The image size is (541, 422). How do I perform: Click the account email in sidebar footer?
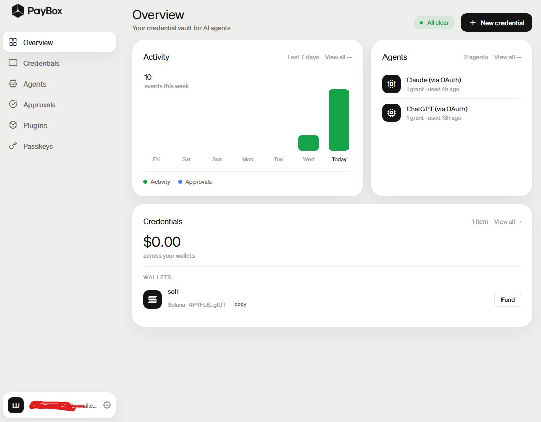click(63, 405)
